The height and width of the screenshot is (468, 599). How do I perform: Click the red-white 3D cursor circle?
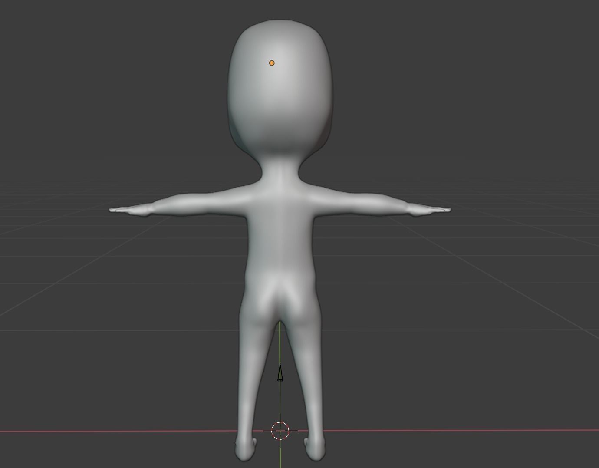(280, 431)
